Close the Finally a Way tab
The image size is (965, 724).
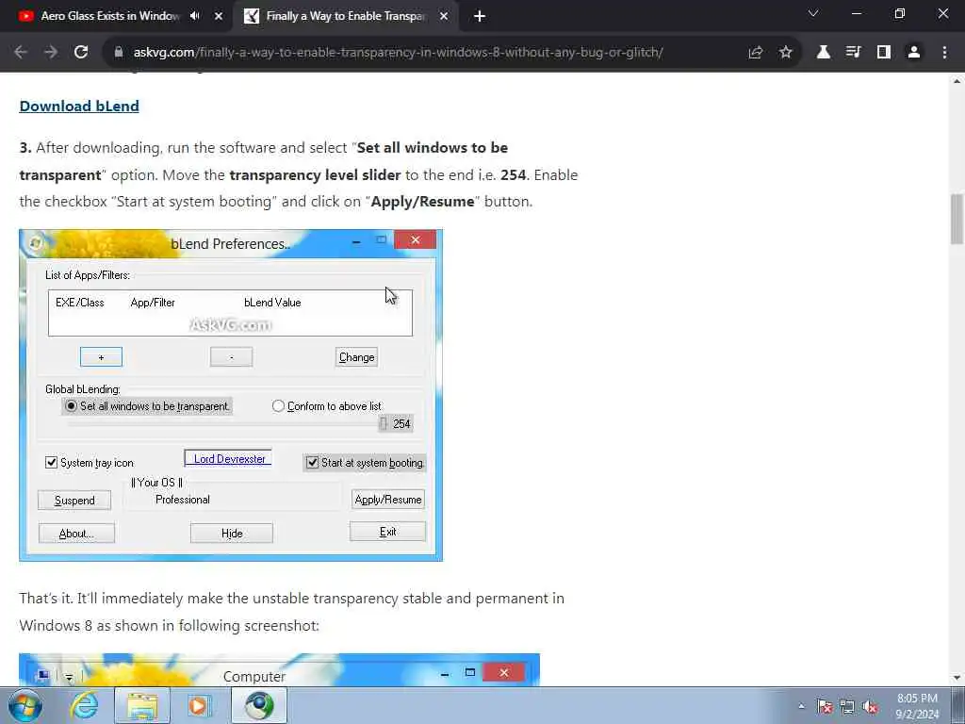coord(444,16)
